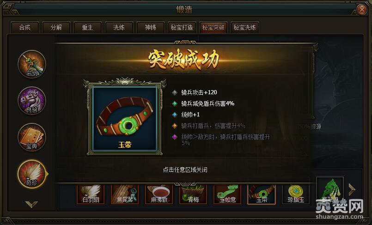Switch to the 合成 tab
Viewport: 372px width, 225px height.
[x=24, y=28]
